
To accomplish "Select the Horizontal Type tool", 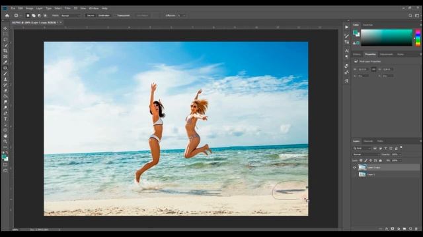I will click(5, 118).
